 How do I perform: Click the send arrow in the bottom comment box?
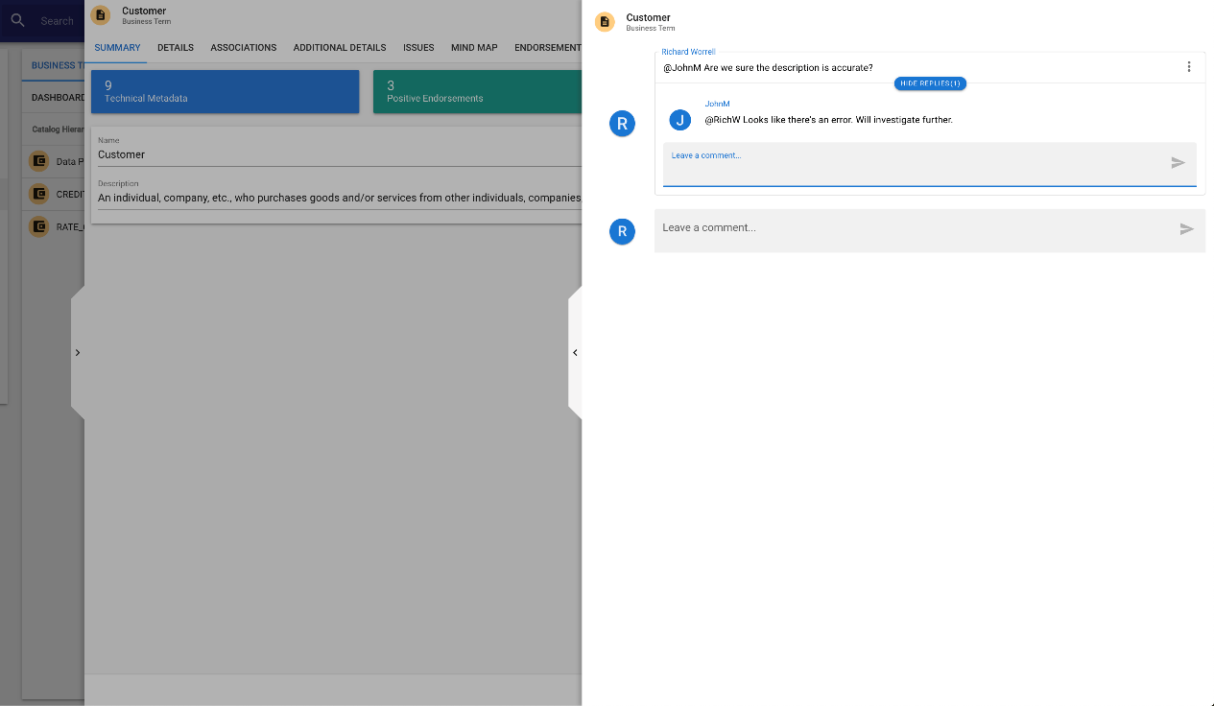coord(1187,229)
